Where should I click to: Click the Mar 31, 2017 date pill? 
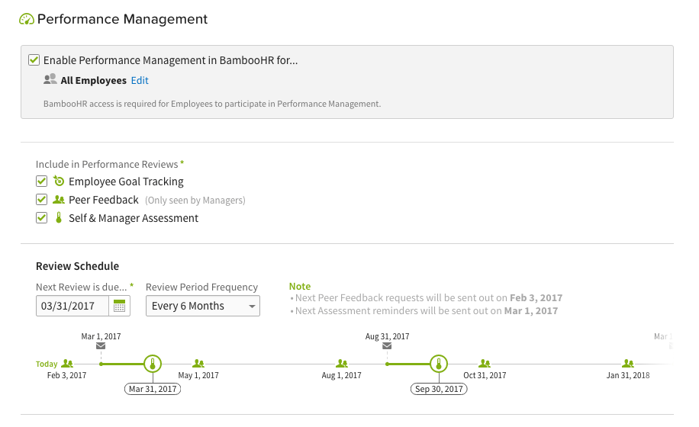click(x=153, y=389)
